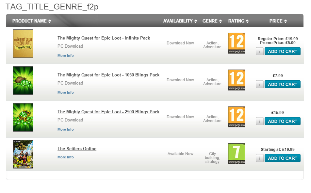Select Action, Adventure genre of 2500 Blings Pack

pos(212,119)
